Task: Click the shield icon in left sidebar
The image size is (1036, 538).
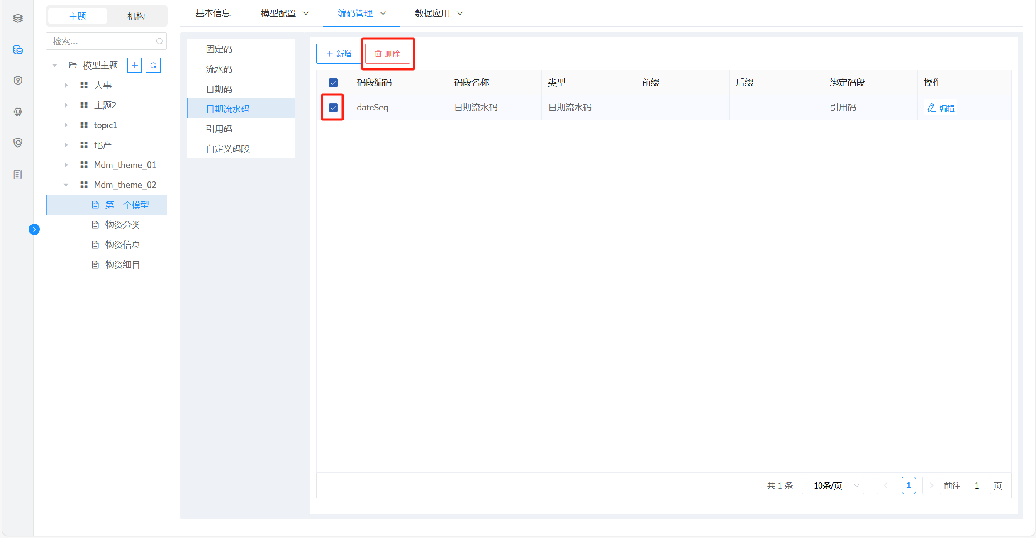Action: tap(17, 81)
